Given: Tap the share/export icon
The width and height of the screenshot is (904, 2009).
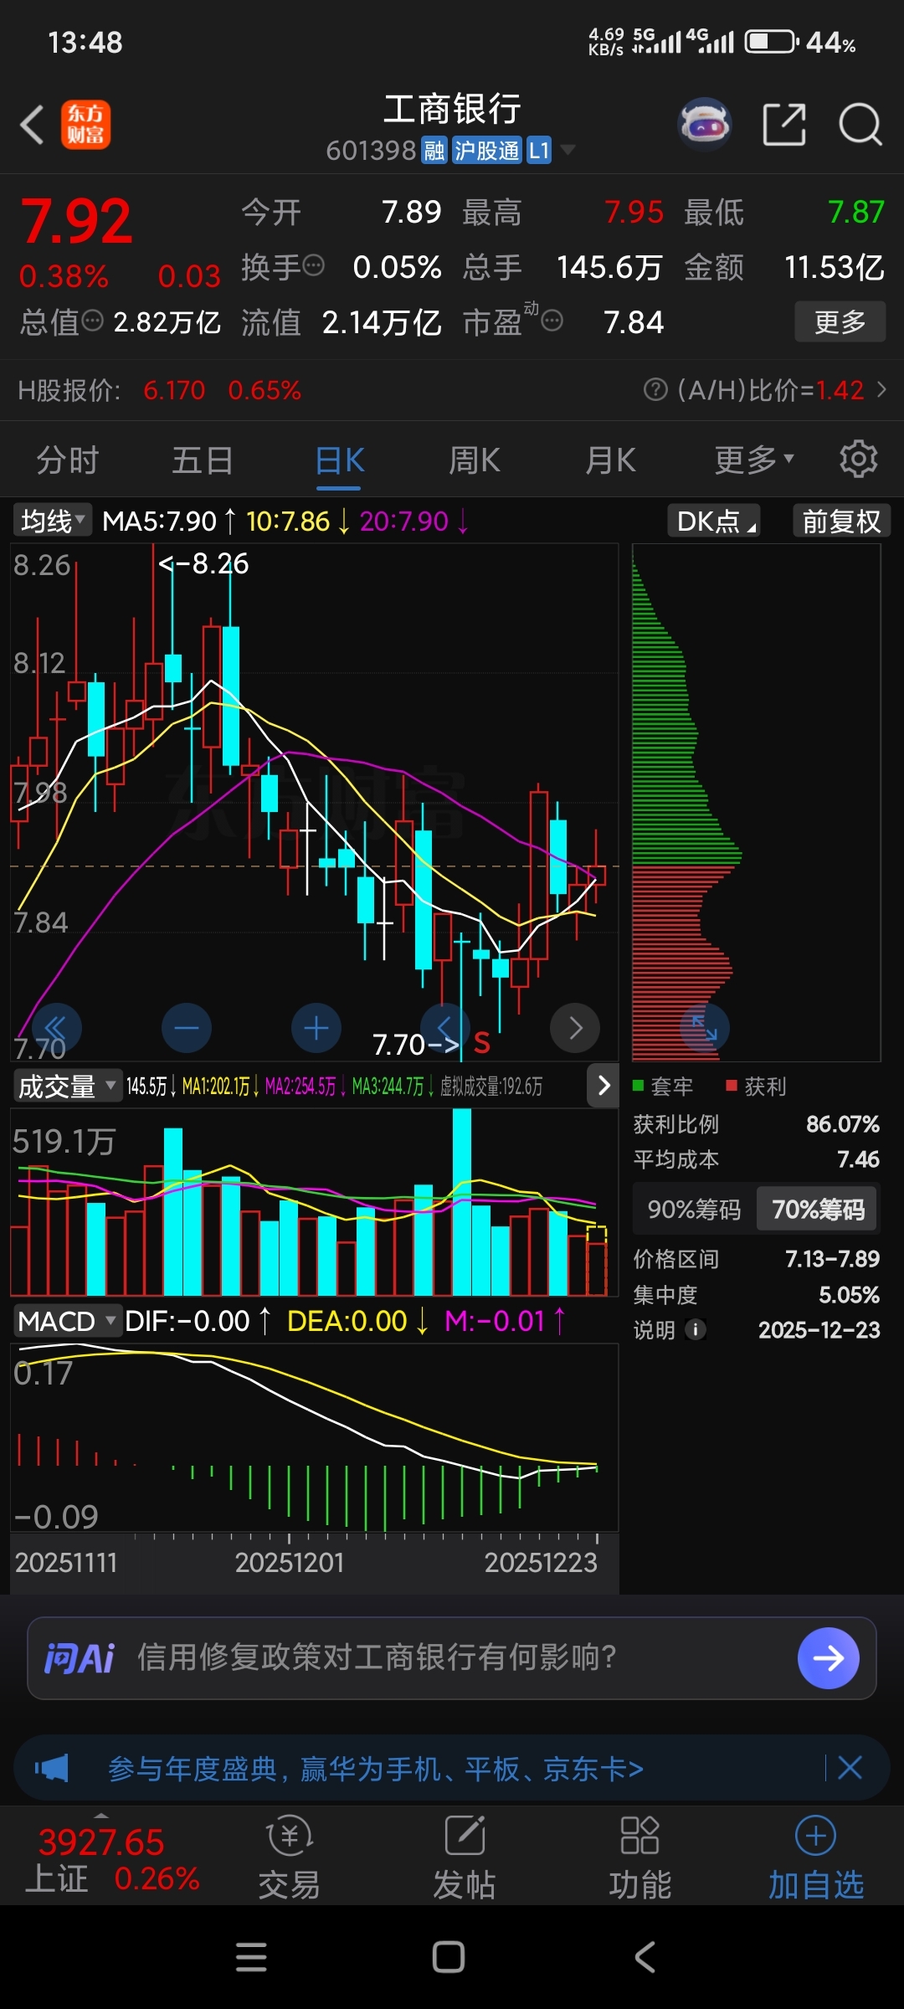Looking at the screenshot, I should point(784,125).
